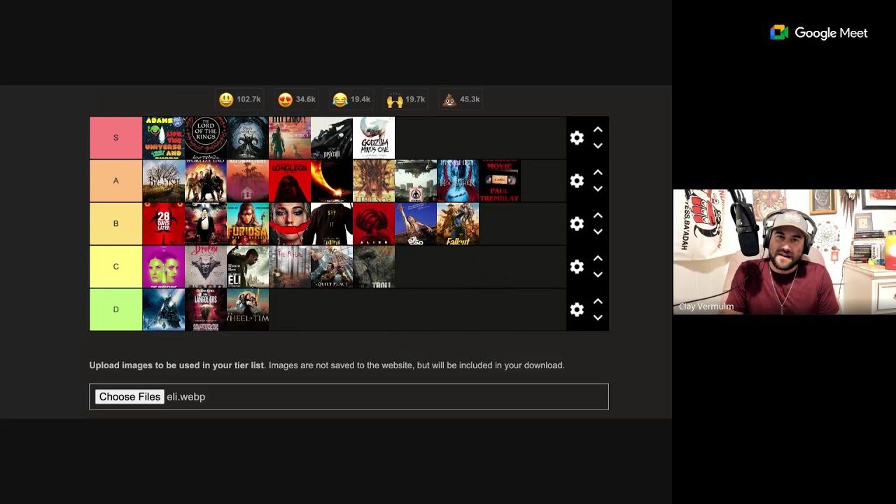896x504 pixels.
Task: Open settings gear for S tier row
Action: pos(577,138)
